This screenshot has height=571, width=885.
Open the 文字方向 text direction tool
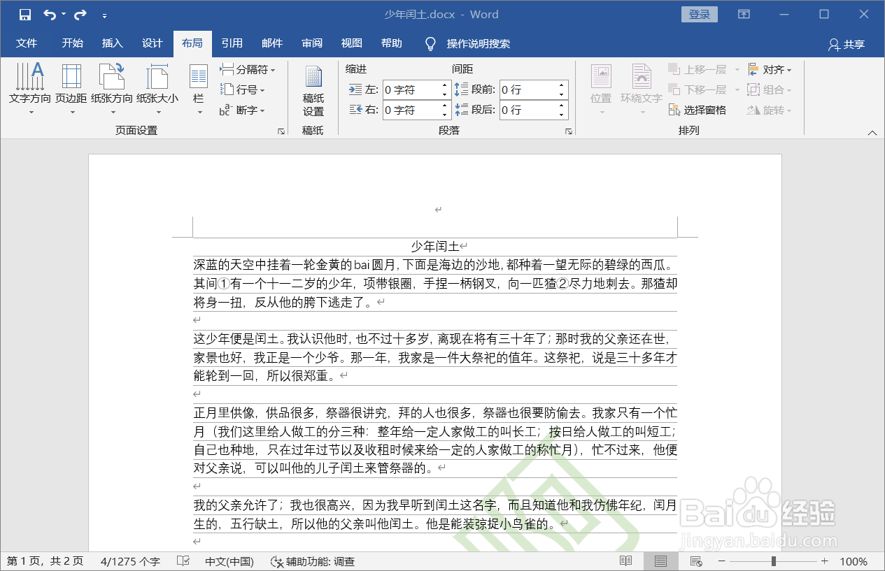click(x=30, y=89)
